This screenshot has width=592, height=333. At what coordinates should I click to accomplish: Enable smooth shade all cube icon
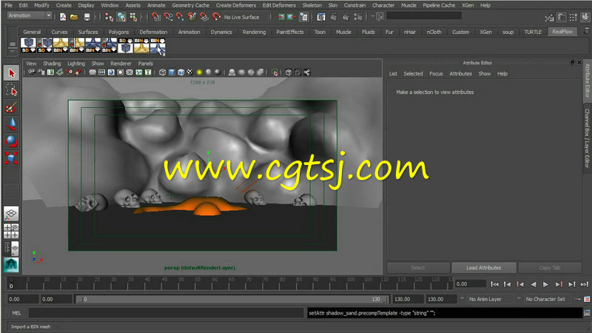(x=172, y=72)
